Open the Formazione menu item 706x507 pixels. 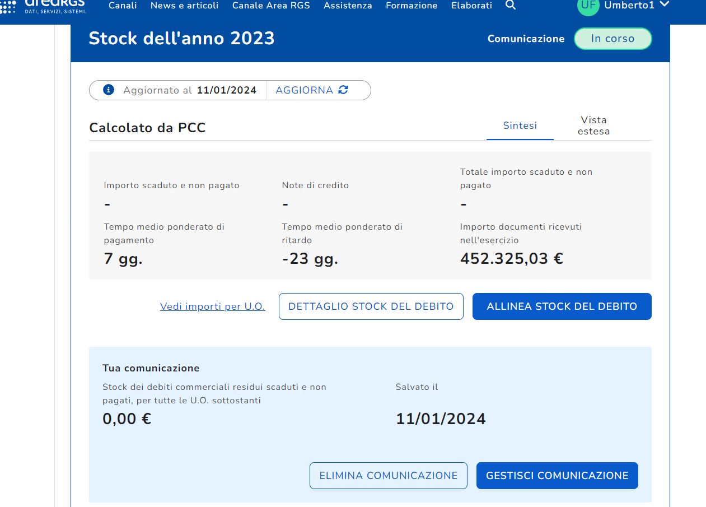[x=412, y=6]
